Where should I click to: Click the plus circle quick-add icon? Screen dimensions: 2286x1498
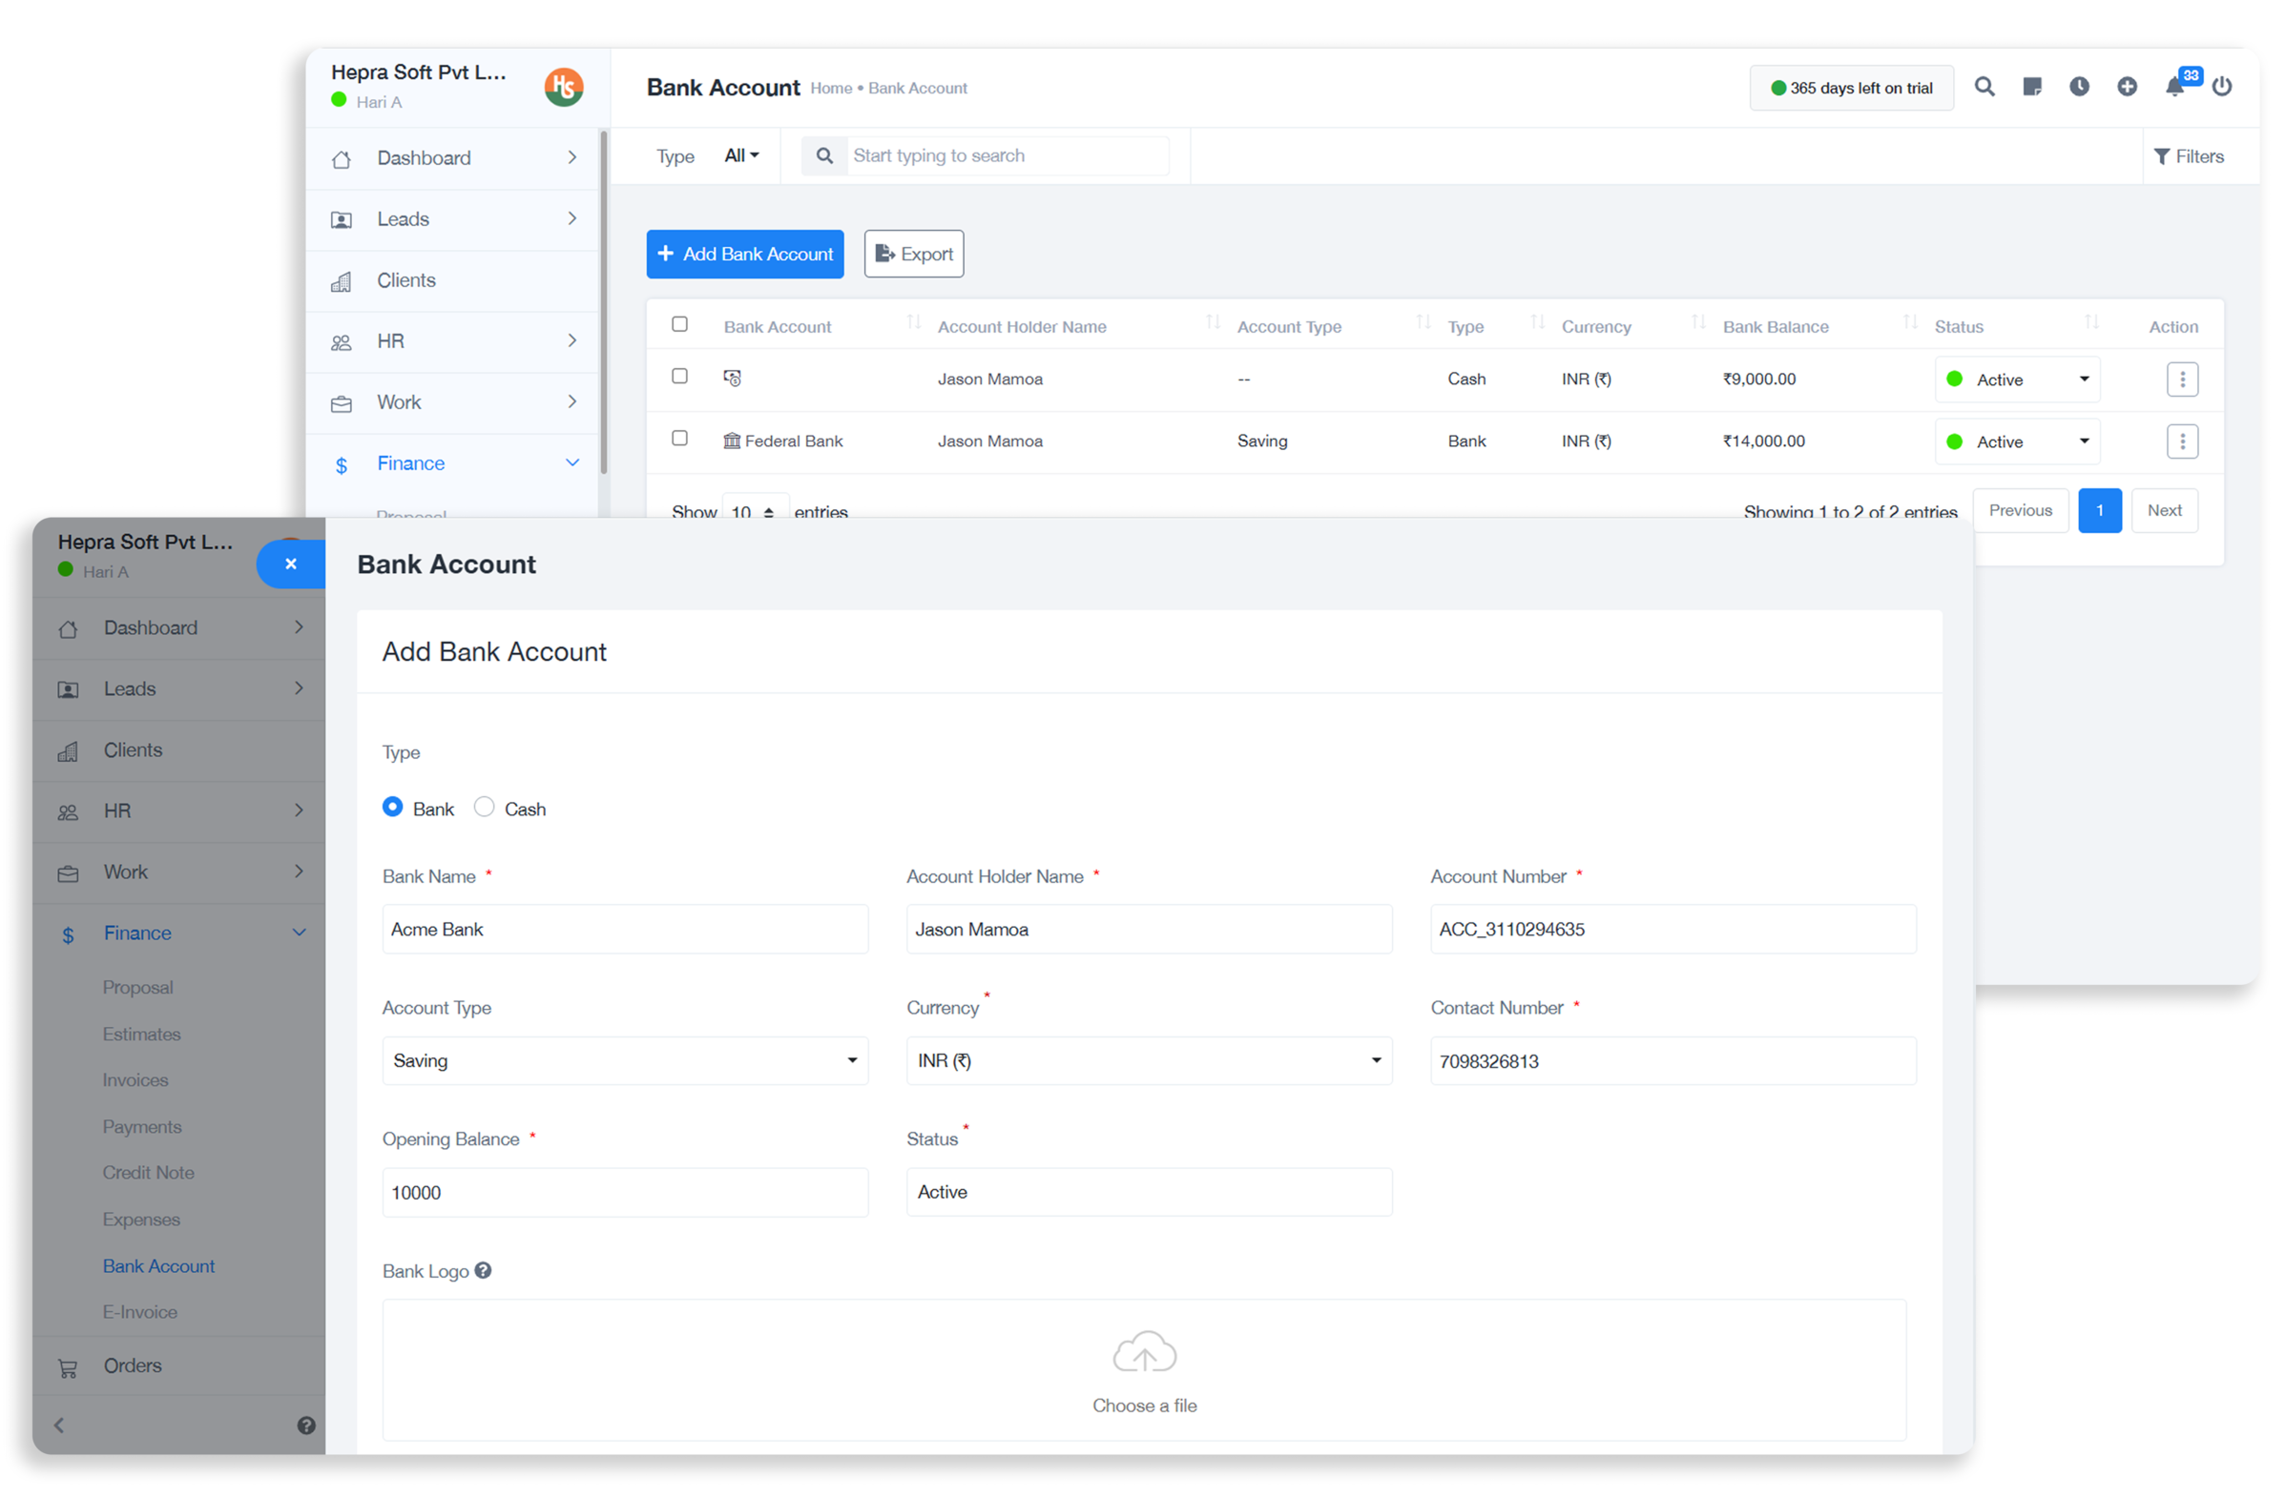coord(2127,88)
